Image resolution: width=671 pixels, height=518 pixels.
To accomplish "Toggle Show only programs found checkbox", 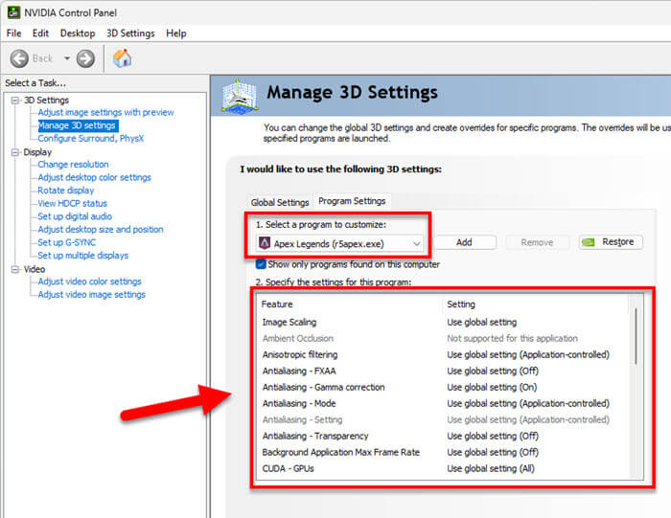I will point(262,263).
